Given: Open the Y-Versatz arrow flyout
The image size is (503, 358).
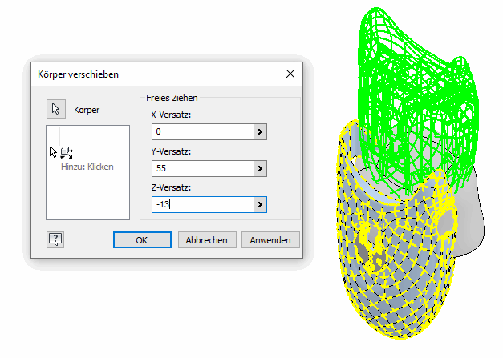Looking at the screenshot, I should pyautogui.click(x=259, y=168).
